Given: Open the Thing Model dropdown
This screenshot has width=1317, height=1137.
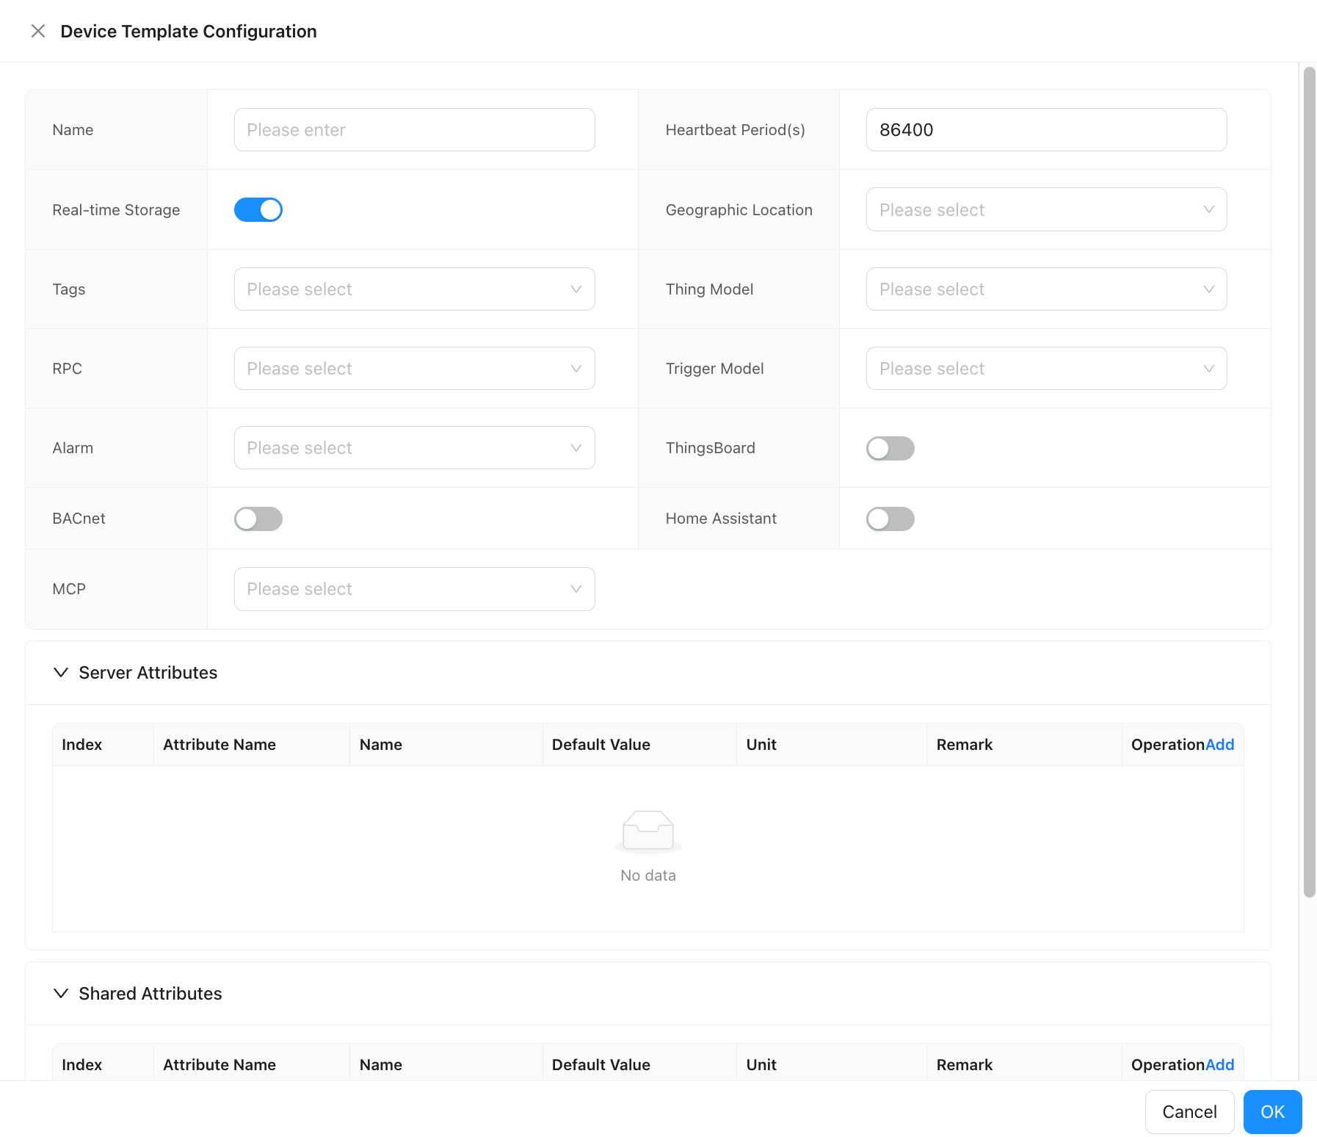Looking at the screenshot, I should 1045,289.
